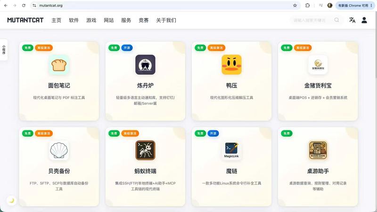Click the search magnifier icon

(x=336, y=20)
